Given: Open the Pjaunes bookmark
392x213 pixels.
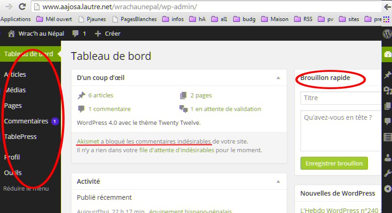Looking at the screenshot, I should [x=92, y=19].
